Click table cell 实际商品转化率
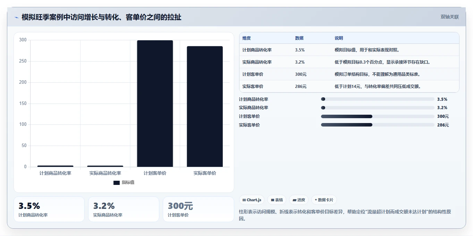The width and height of the screenshot is (473, 236). [257, 62]
